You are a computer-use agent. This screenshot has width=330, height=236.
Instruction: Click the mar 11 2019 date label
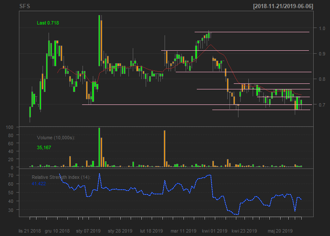point(183,231)
